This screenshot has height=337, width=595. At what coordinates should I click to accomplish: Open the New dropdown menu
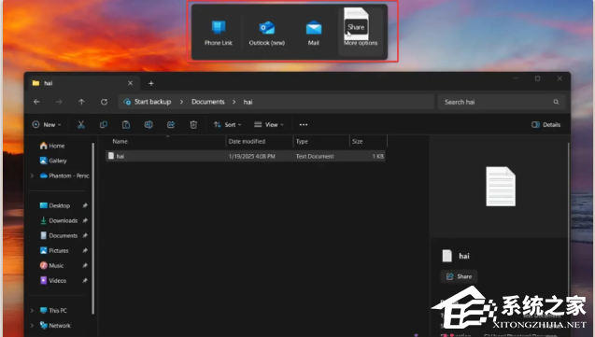(47, 125)
